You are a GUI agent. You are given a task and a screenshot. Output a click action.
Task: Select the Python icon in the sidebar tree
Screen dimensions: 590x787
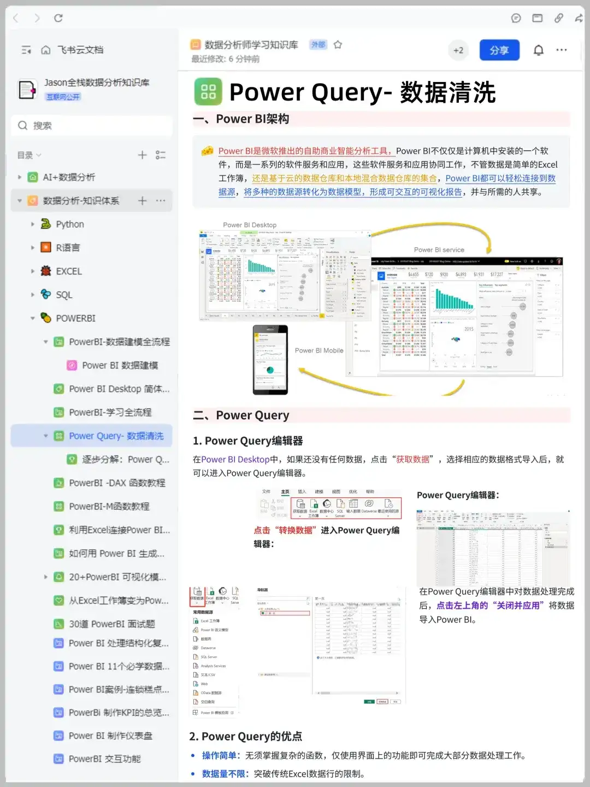[45, 224]
